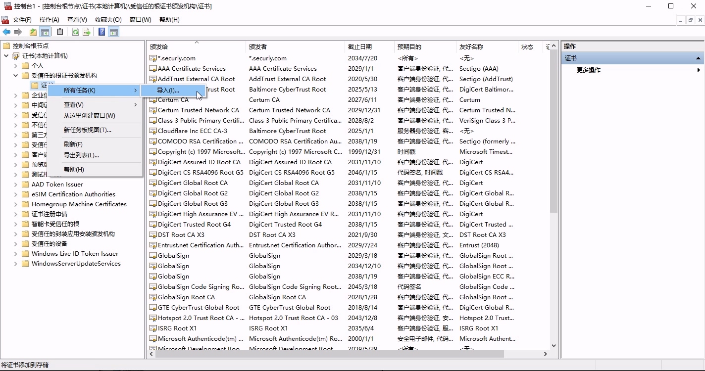Select 新任务板视图(T)... in context menu
The height and width of the screenshot is (371, 705).
(96, 130)
